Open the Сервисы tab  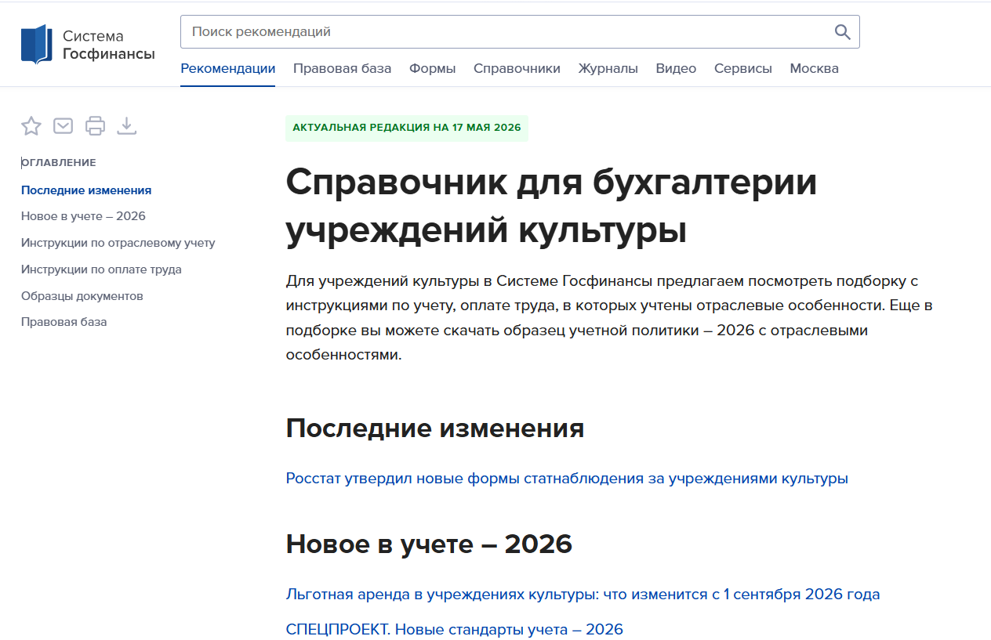pyautogui.click(x=743, y=69)
